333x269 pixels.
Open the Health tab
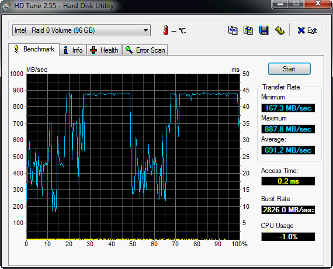[104, 50]
